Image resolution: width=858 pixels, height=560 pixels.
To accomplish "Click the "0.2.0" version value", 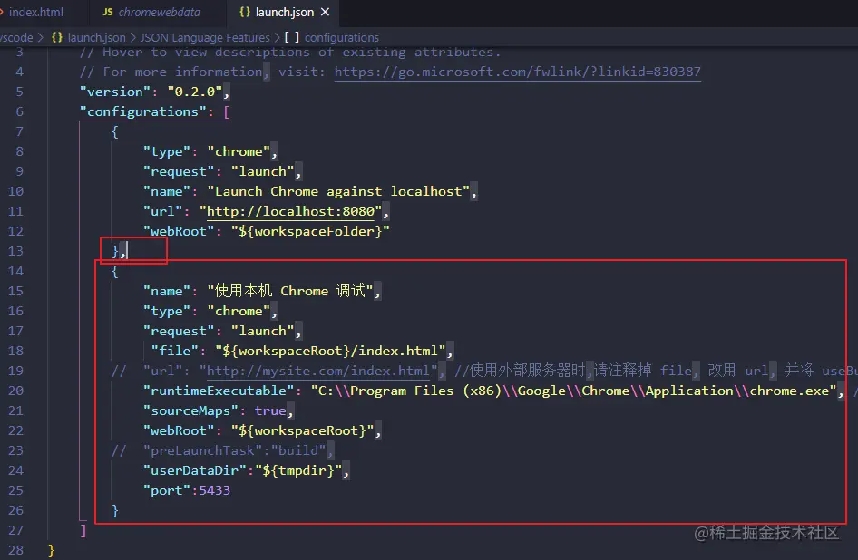I will (195, 92).
